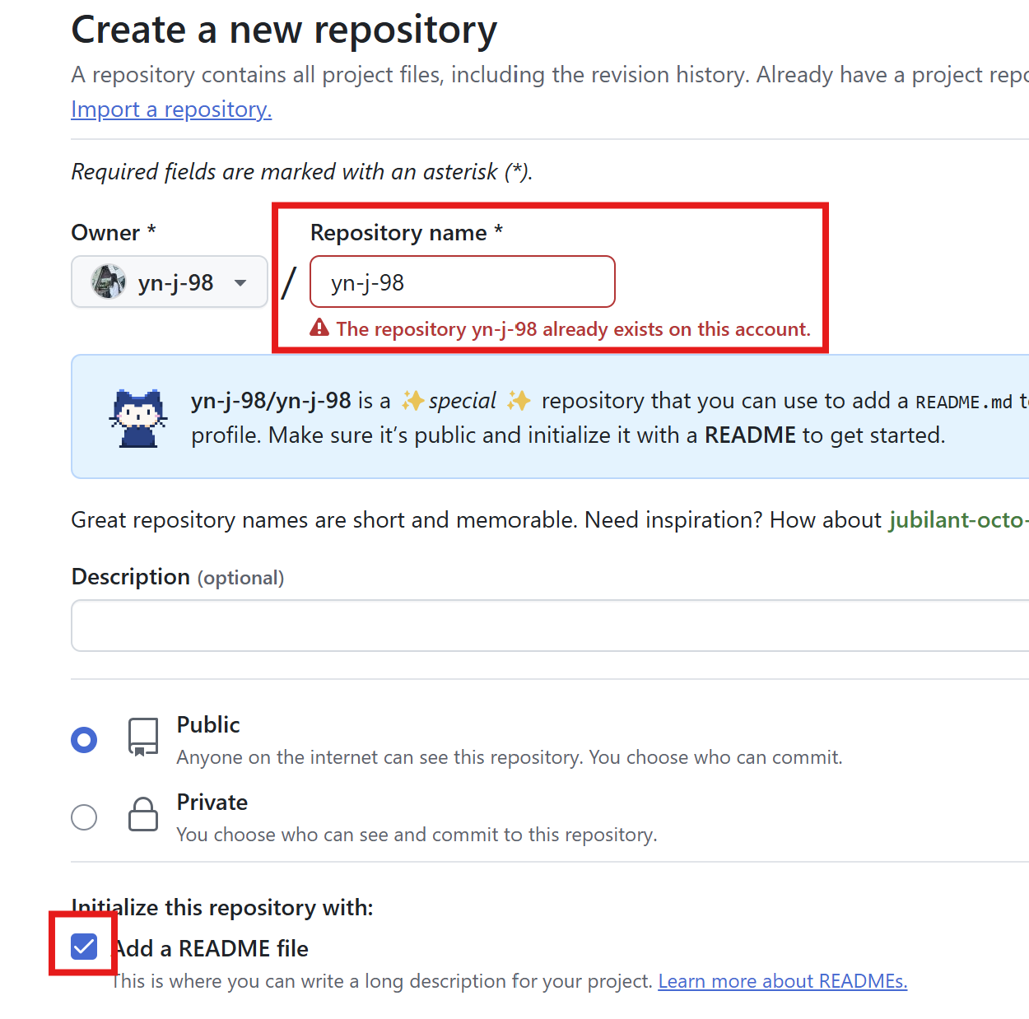Image resolution: width=1029 pixels, height=1019 pixels.
Task: Click the red warning triangle icon
Action: 319,328
